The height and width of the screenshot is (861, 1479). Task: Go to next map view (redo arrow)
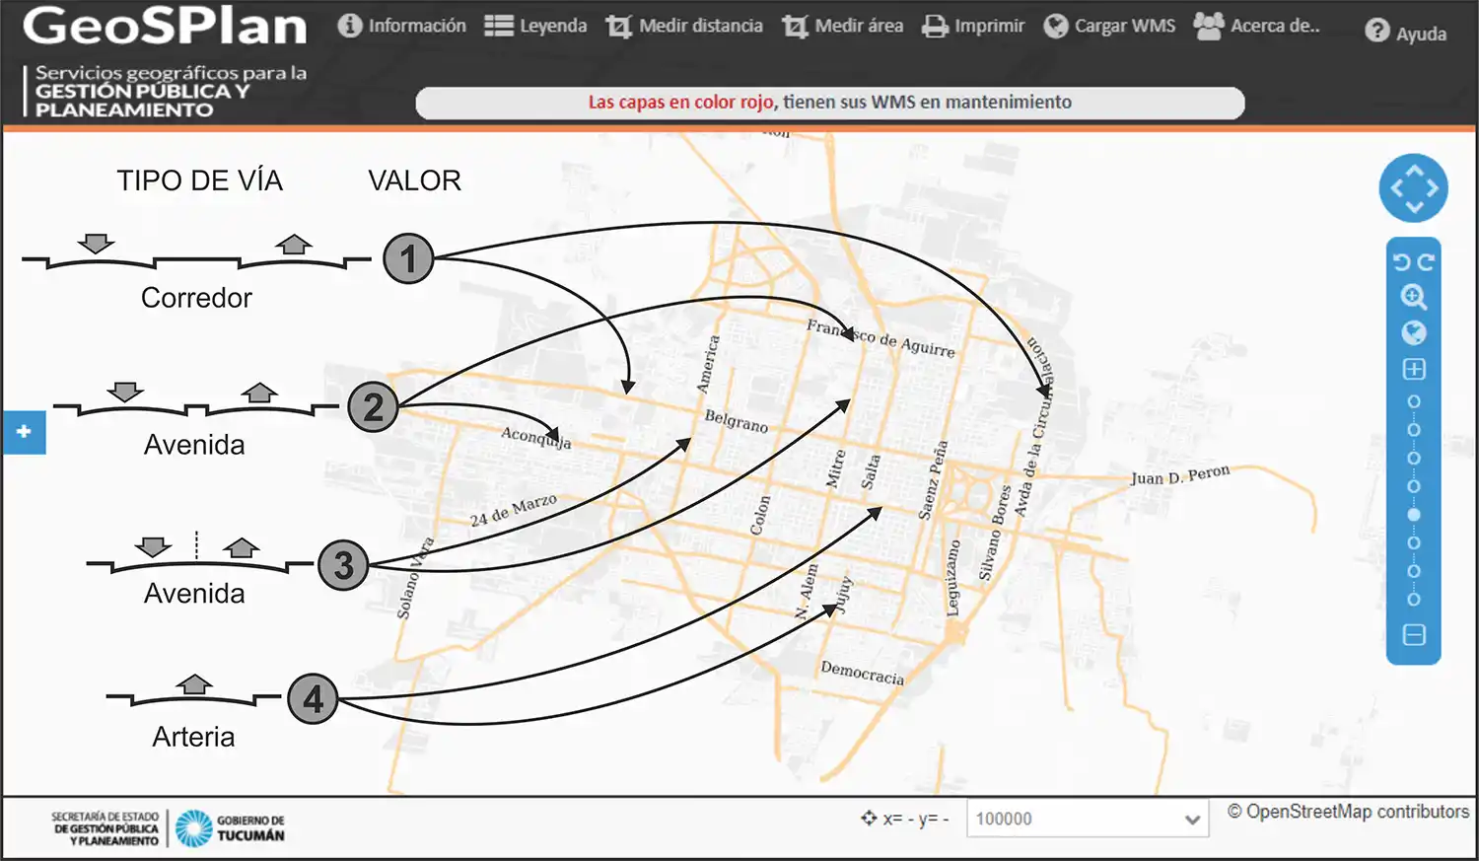1426,262
